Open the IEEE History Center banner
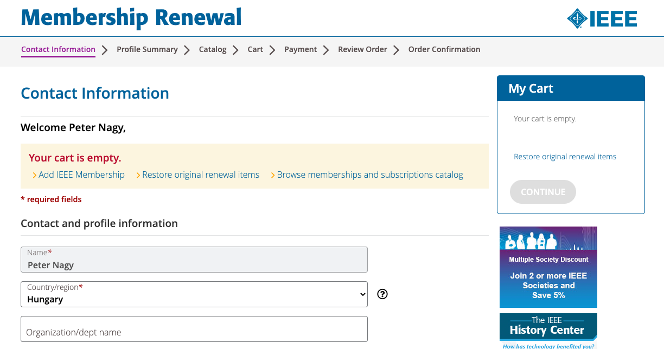This screenshot has width=664, height=349. click(548, 331)
